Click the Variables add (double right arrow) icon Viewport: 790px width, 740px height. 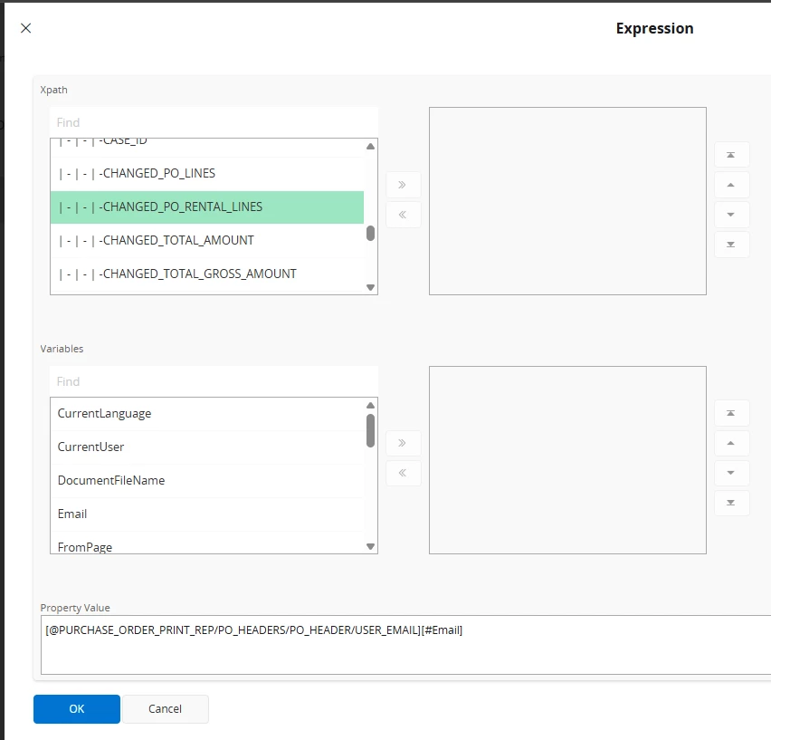pos(403,443)
